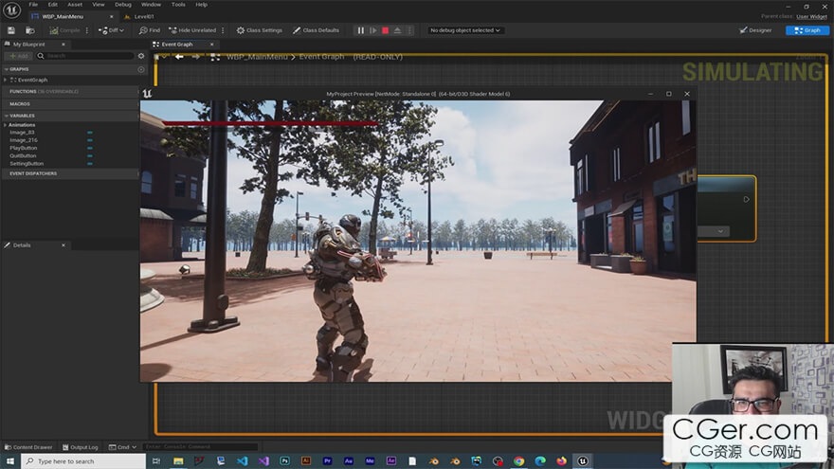This screenshot has height=469, width=834.
Task: Click the console command input field
Action: (x=200, y=447)
